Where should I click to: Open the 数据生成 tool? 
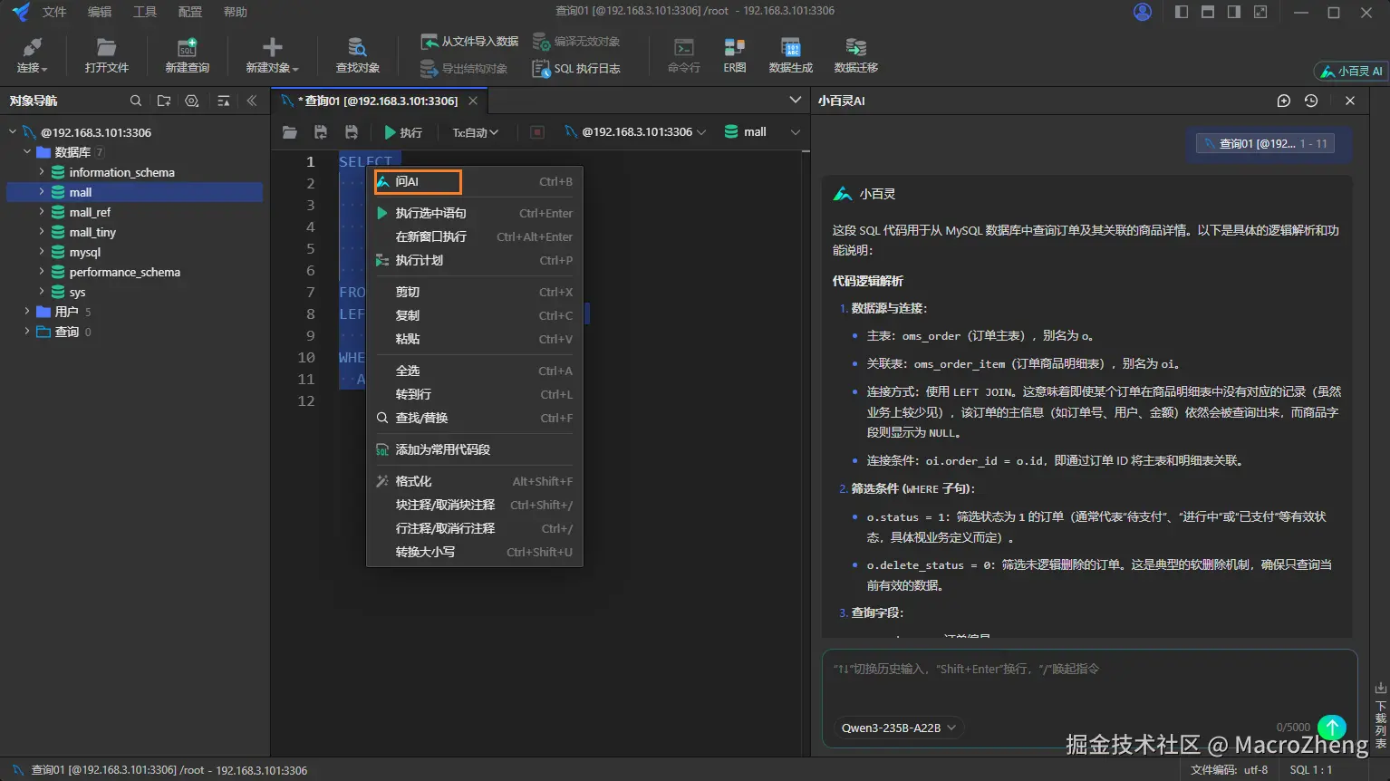791,56
